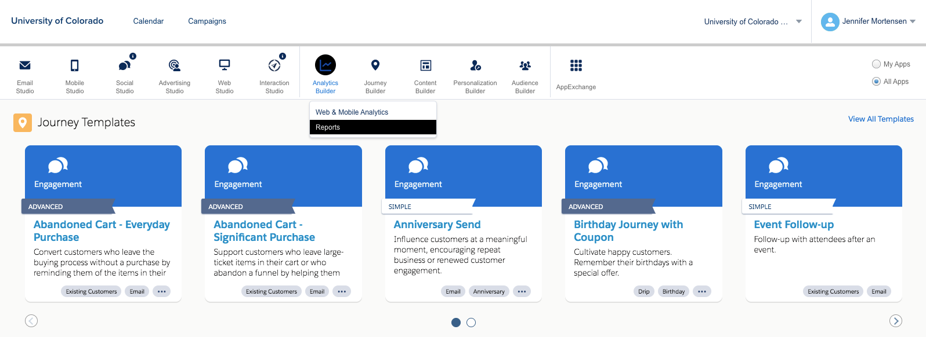This screenshot has height=337, width=926.
Task: Click engagement icon on Anniversary Send card
Action: (418, 166)
